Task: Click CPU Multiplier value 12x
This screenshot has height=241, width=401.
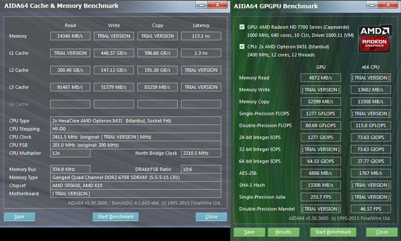Action: pyautogui.click(x=70, y=153)
